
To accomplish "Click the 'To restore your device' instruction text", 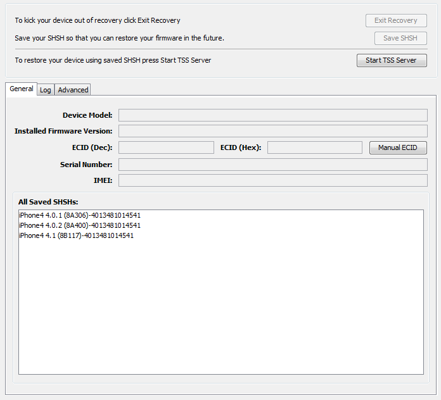I will [x=113, y=60].
